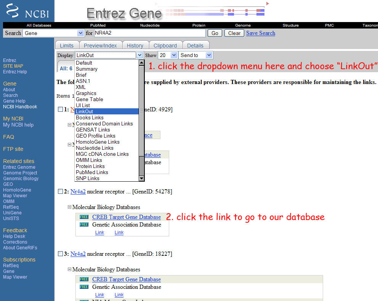The height and width of the screenshot is (301, 378).
Task: Open the Clipboard tab
Action: 165,46
